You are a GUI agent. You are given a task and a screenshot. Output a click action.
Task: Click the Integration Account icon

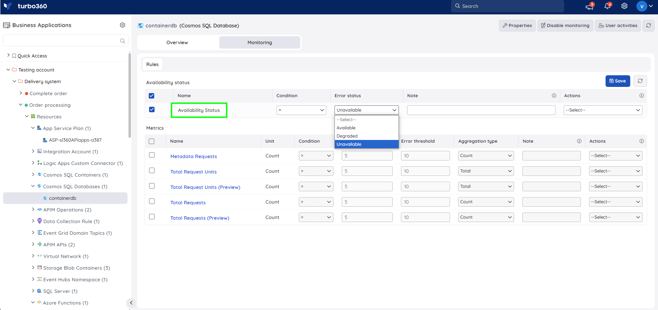[x=39, y=151]
